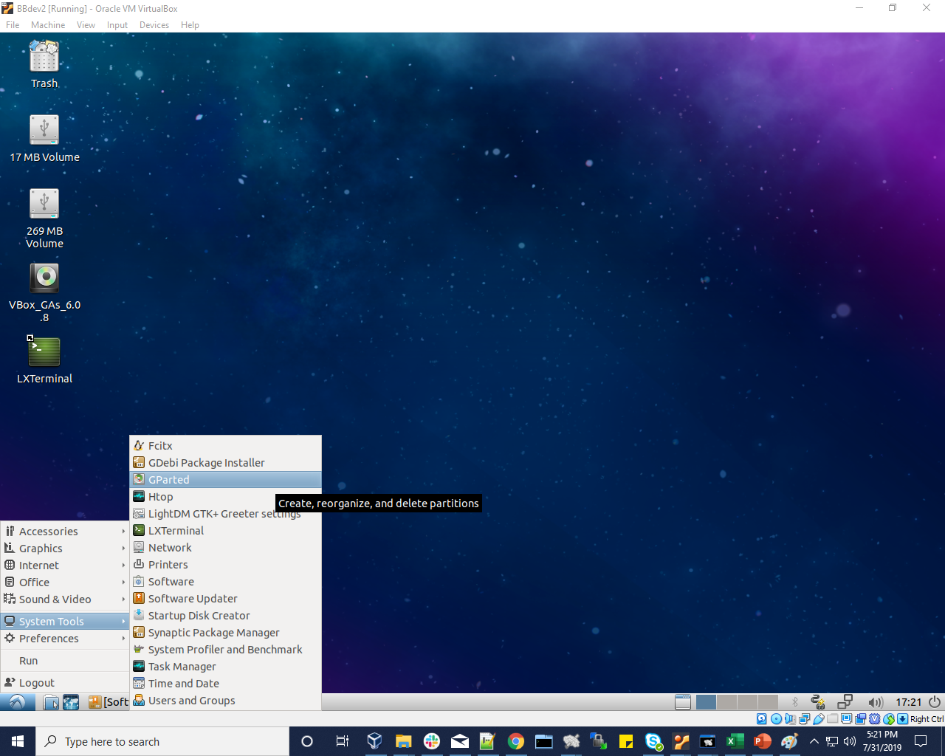Open file manager icon in LXDE panel
The width and height of the screenshot is (945, 756).
[51, 702]
